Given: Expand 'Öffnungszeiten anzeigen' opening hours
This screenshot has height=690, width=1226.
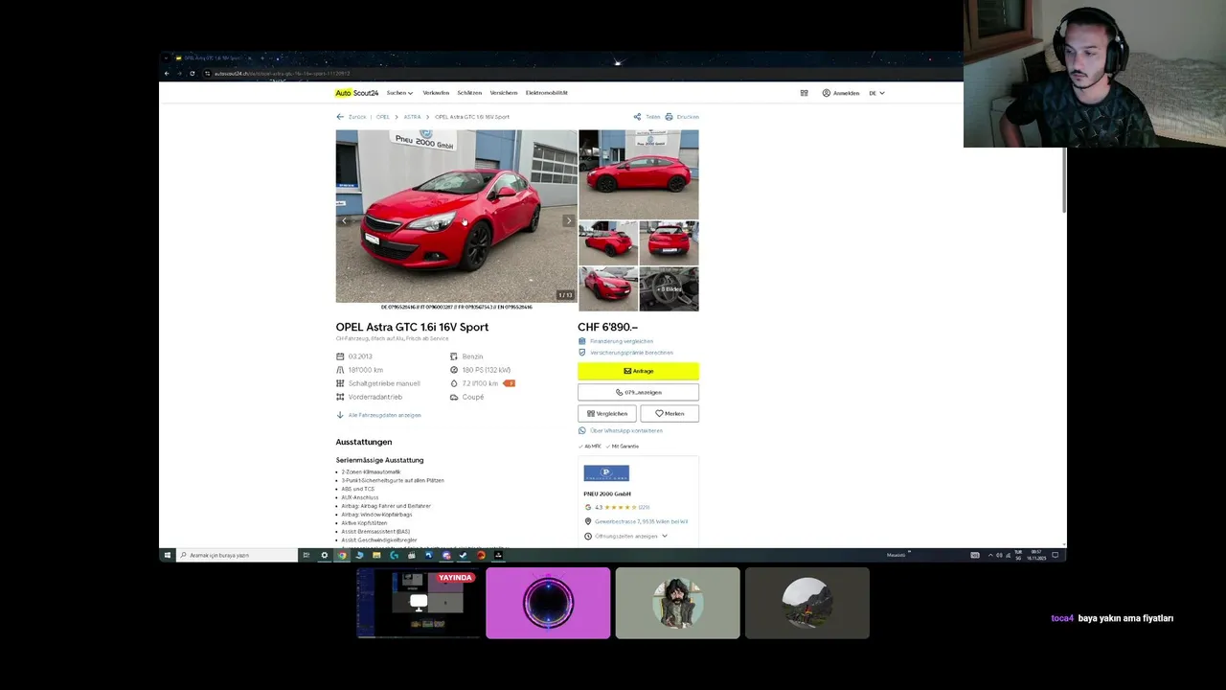Looking at the screenshot, I should coord(625,536).
